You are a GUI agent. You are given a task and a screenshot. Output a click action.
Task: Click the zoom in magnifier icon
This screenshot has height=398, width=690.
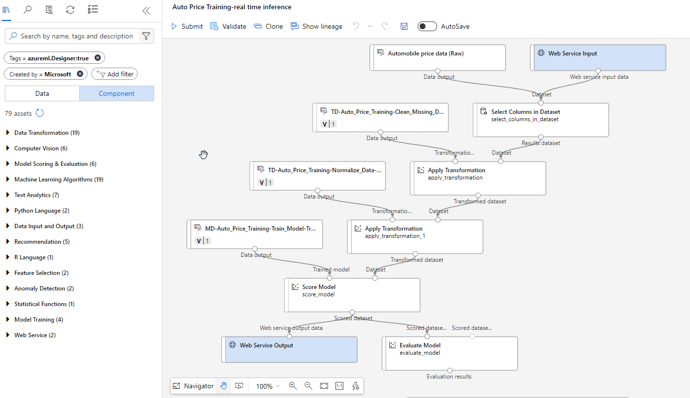coord(293,386)
